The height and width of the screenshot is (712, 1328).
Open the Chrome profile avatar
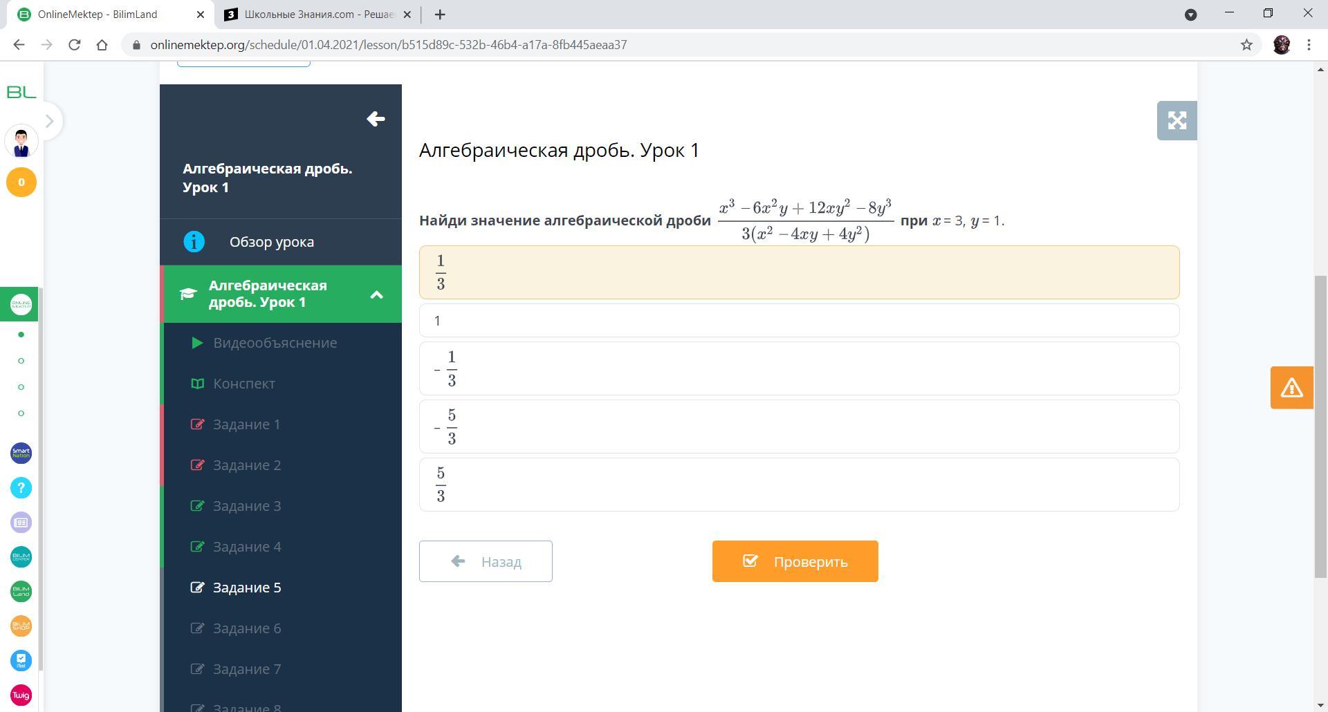(1282, 45)
